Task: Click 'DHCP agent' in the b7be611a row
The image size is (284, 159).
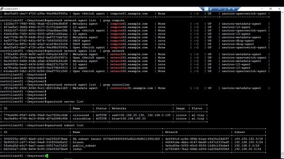Action: [x=82, y=44]
